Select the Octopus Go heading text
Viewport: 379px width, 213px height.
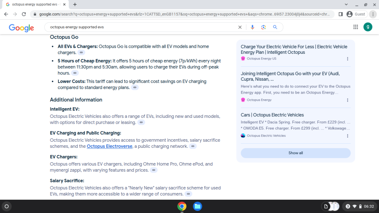pyautogui.click(x=64, y=37)
